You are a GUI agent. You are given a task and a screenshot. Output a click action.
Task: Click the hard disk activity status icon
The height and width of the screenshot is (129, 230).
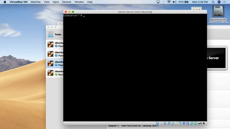point(157,123)
